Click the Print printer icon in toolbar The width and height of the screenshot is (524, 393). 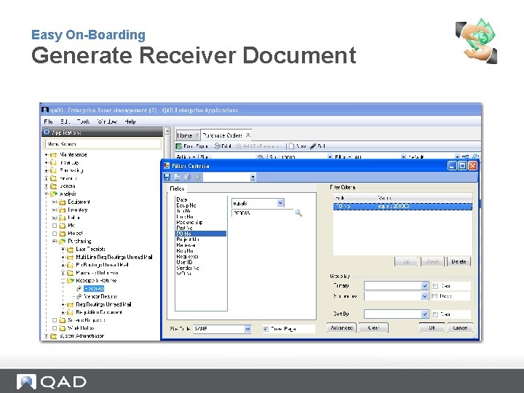coord(217,146)
